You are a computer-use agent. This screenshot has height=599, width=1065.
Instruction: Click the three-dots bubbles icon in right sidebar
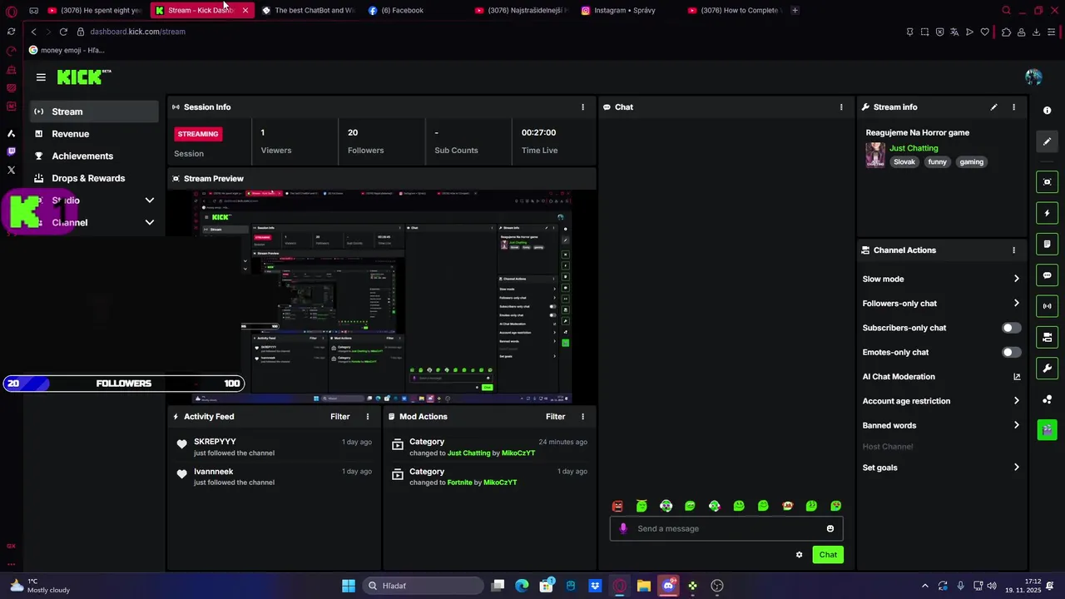(x=1048, y=399)
